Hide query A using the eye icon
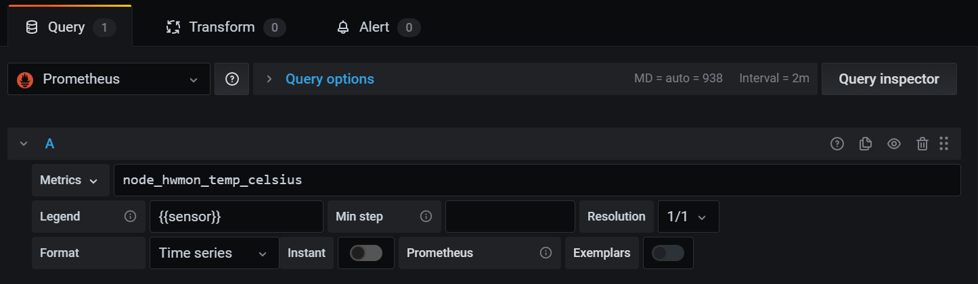978x284 pixels. click(894, 144)
